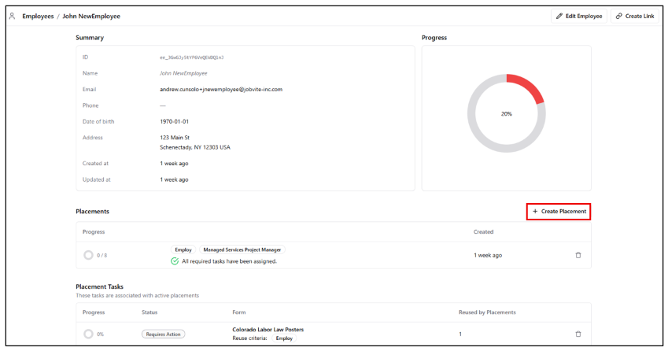This screenshot has width=668, height=351.
Task: Click the 0% task progress circle
Action: [x=88, y=334]
